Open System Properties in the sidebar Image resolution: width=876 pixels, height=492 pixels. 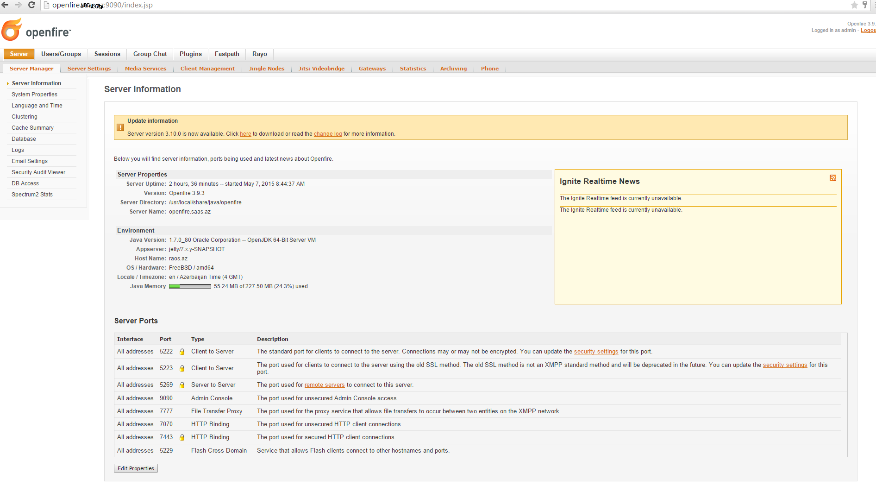pos(35,95)
